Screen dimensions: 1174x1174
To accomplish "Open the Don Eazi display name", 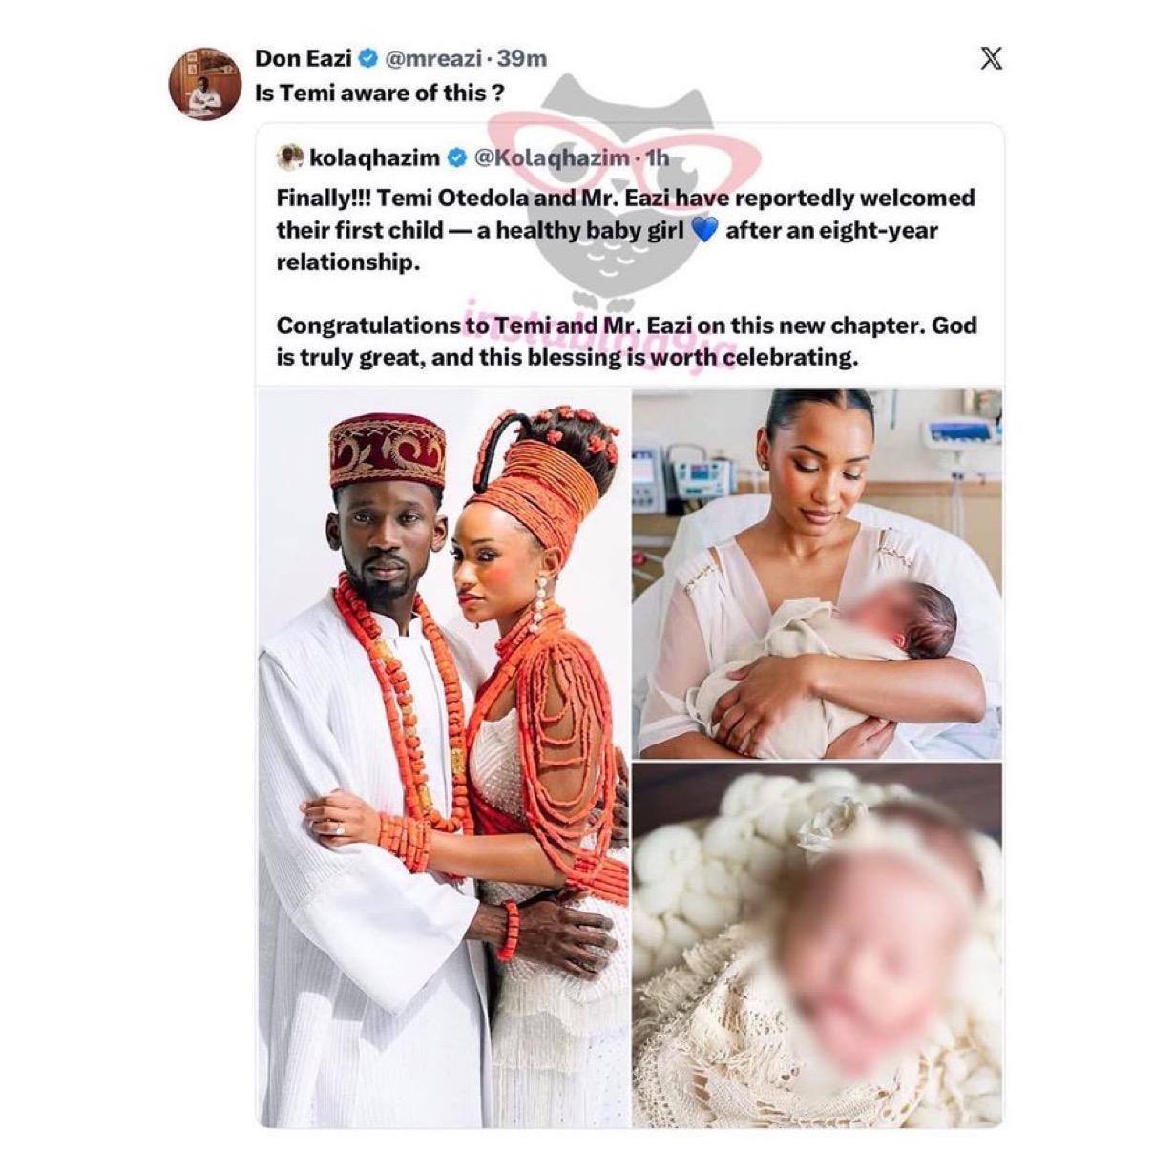I will (x=304, y=59).
